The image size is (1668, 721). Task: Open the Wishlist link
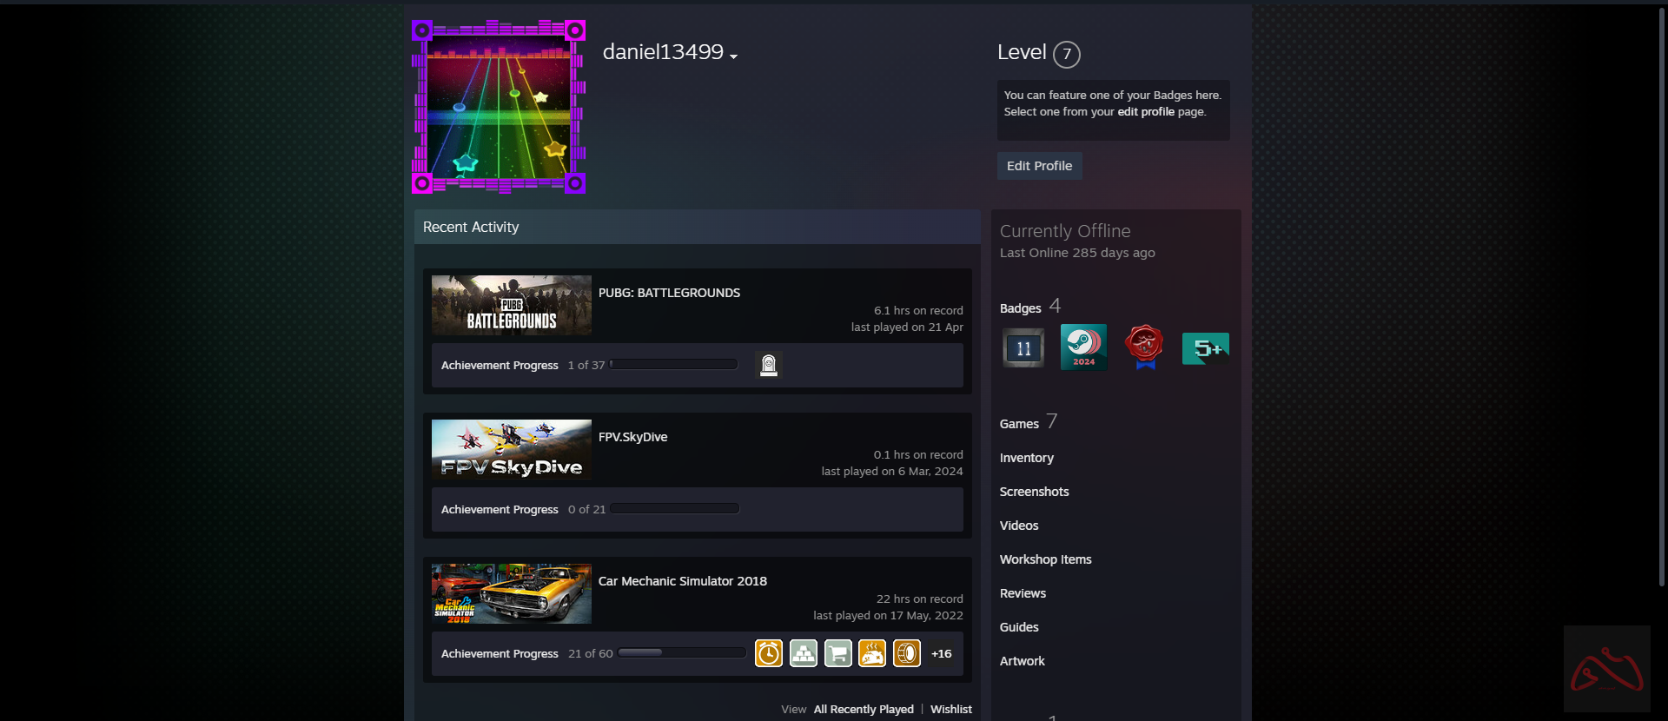click(950, 710)
